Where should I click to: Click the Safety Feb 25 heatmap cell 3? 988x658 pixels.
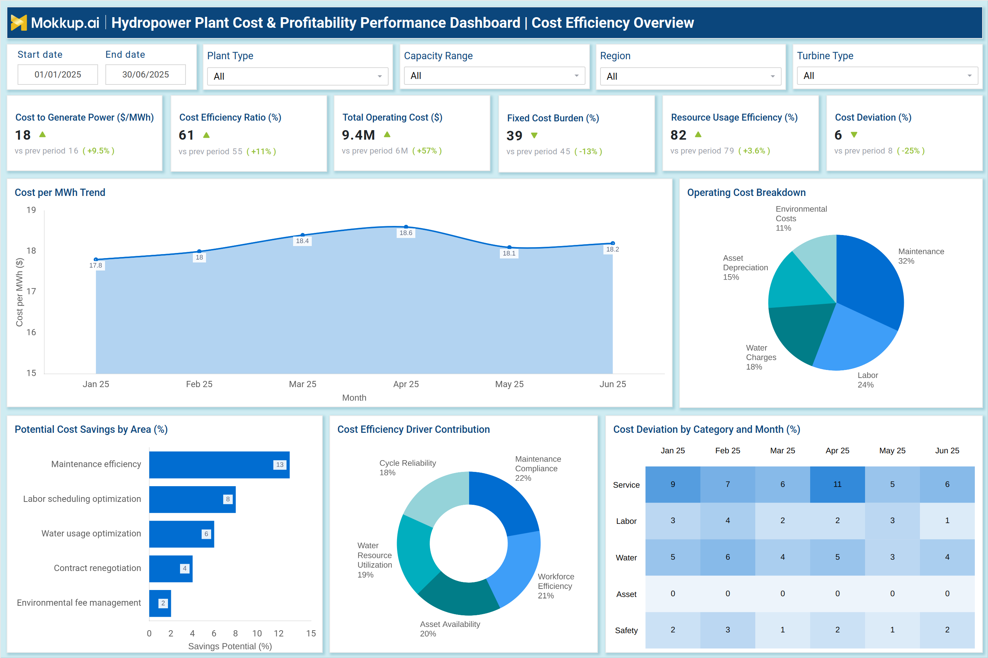[727, 630]
